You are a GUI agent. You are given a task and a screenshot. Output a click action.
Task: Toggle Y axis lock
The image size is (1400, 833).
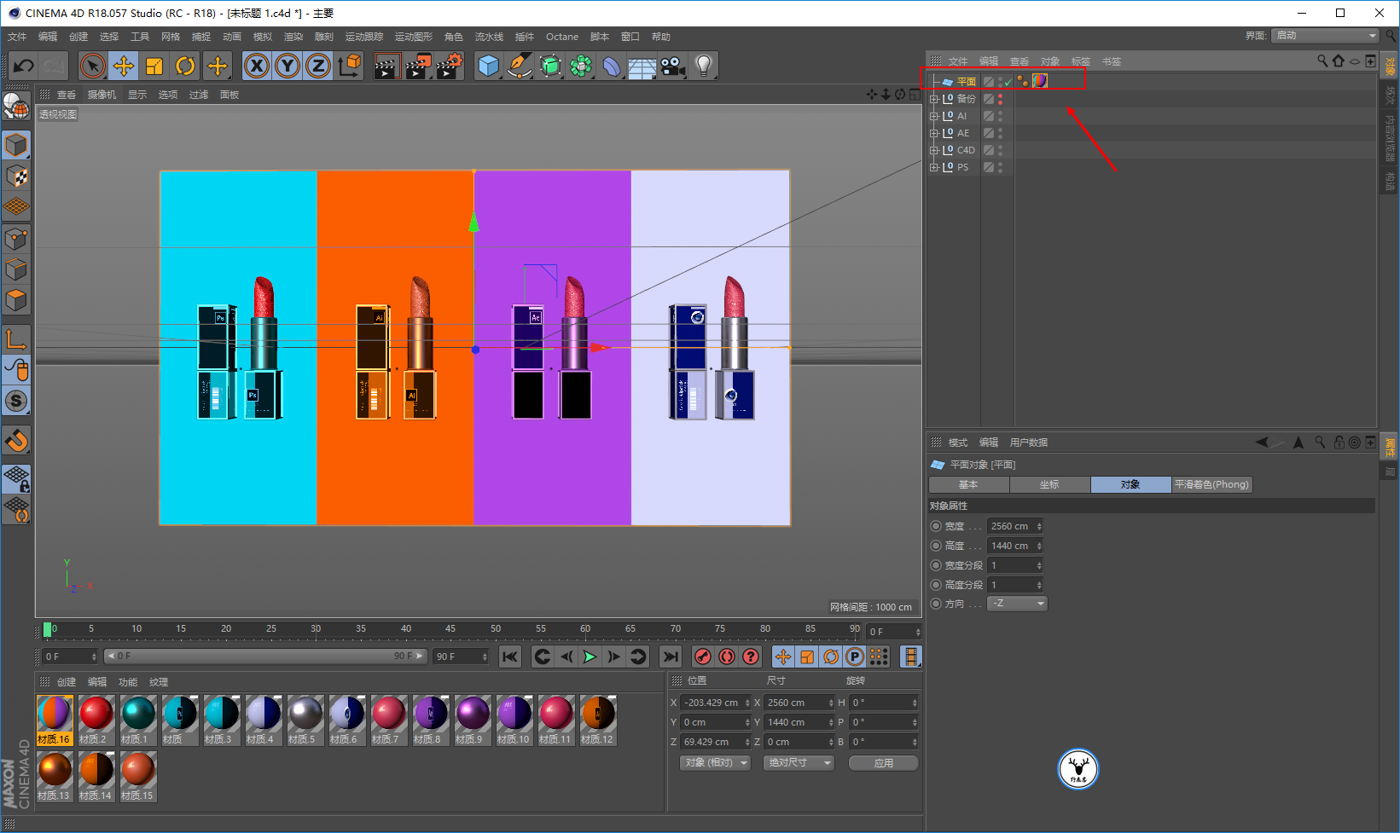[288, 66]
